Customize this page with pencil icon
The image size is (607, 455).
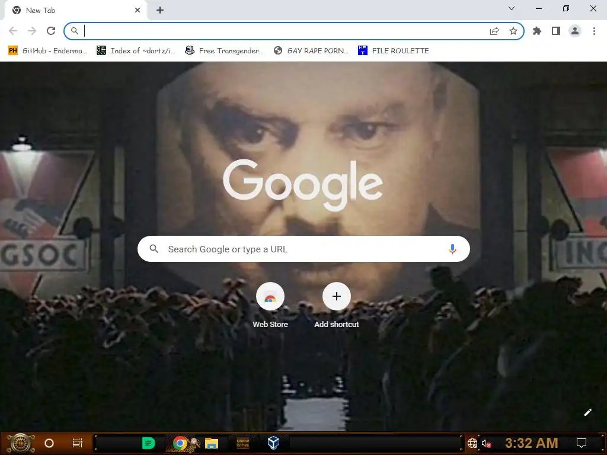(x=587, y=412)
